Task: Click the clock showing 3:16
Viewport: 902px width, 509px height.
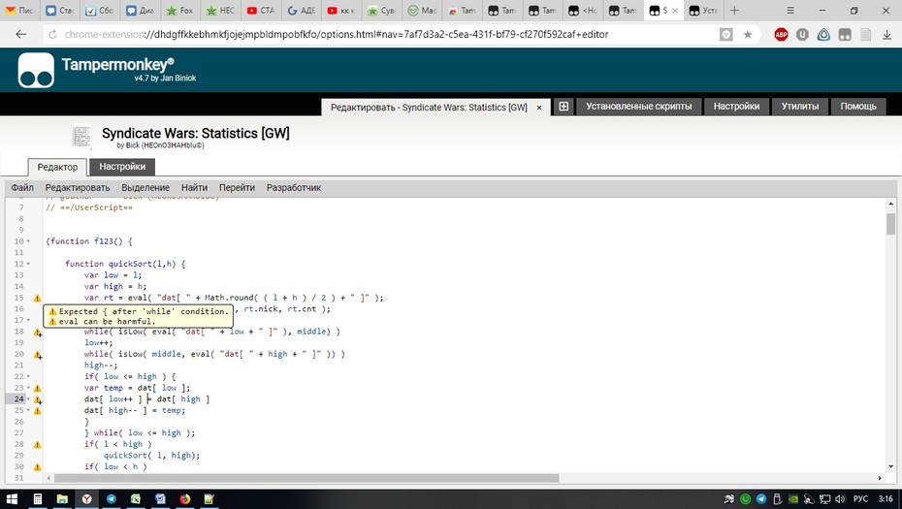Action: (886, 498)
